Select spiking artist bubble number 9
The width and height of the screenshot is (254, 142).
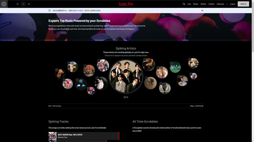coord(81,84)
